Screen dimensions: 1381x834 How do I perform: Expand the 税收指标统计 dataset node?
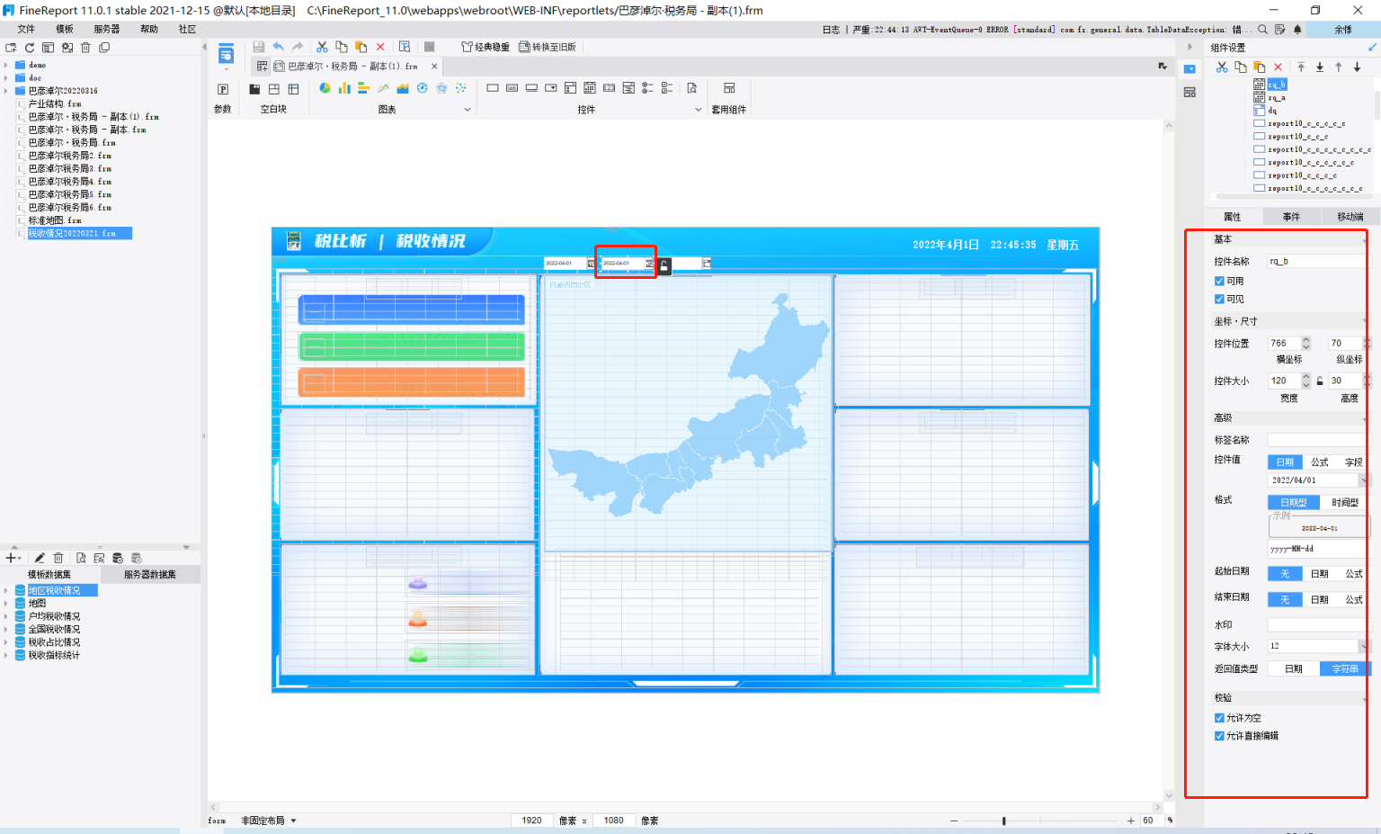point(6,655)
